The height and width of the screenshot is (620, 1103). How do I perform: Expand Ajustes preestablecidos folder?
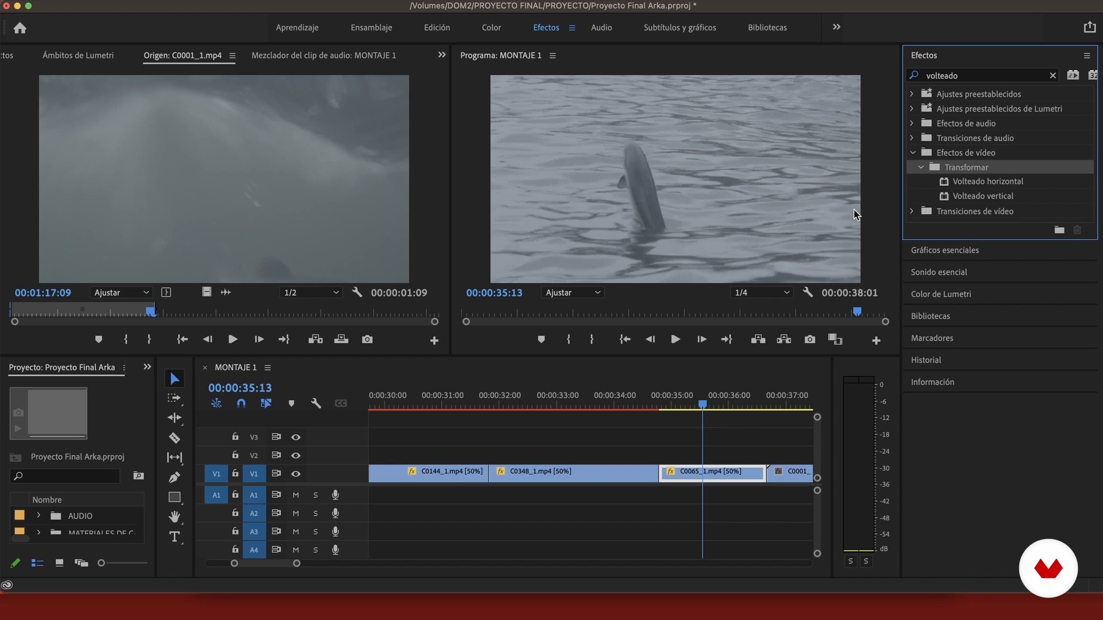[912, 94]
